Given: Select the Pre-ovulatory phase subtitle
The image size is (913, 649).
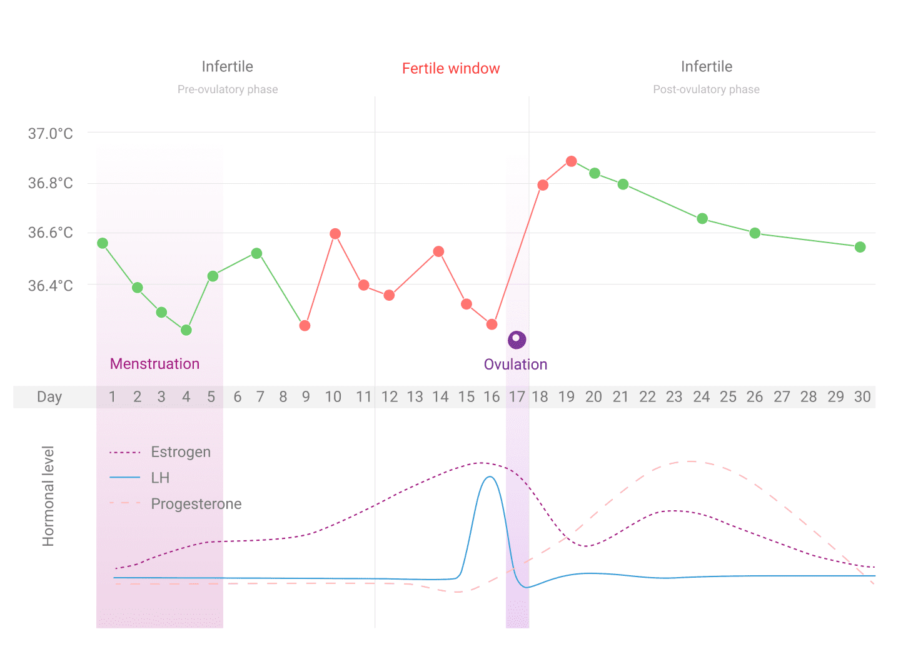Looking at the screenshot, I should (228, 89).
